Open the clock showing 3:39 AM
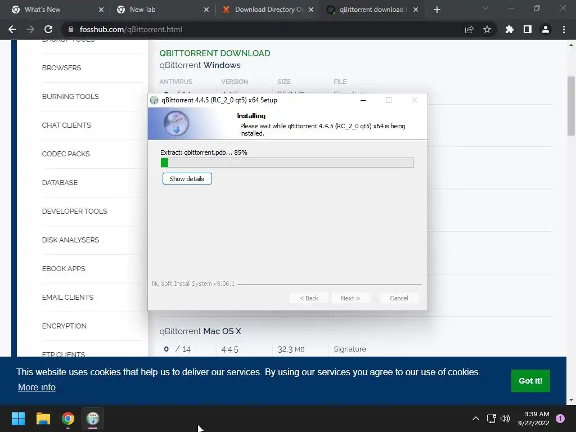 click(x=533, y=418)
